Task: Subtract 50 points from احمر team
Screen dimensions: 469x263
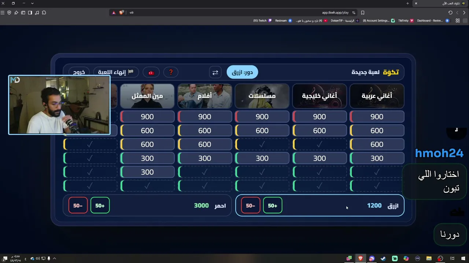Action: coord(78,206)
